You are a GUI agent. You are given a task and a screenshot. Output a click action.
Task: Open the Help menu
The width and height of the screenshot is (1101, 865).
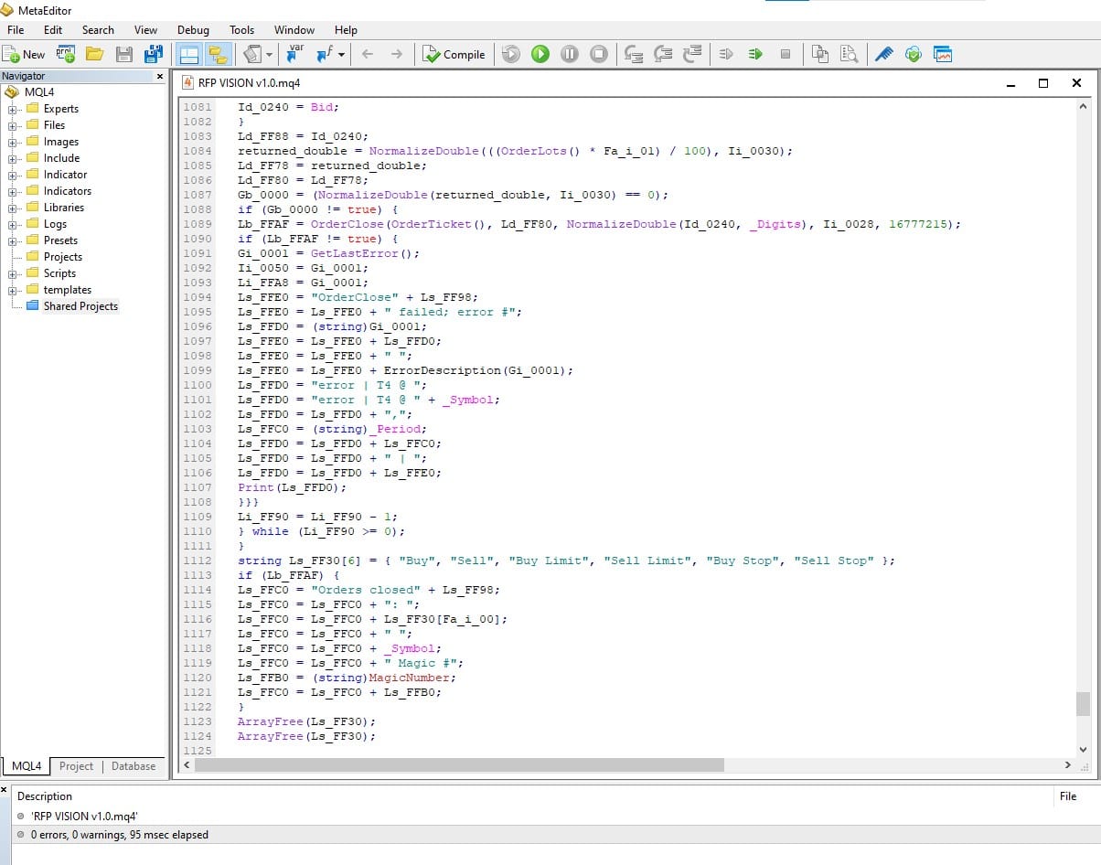pos(346,29)
